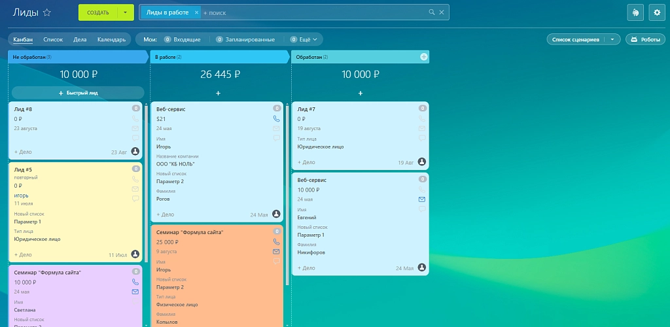Open settings gear in top right corner
Image resolution: width=670 pixels, height=327 pixels.
click(657, 12)
